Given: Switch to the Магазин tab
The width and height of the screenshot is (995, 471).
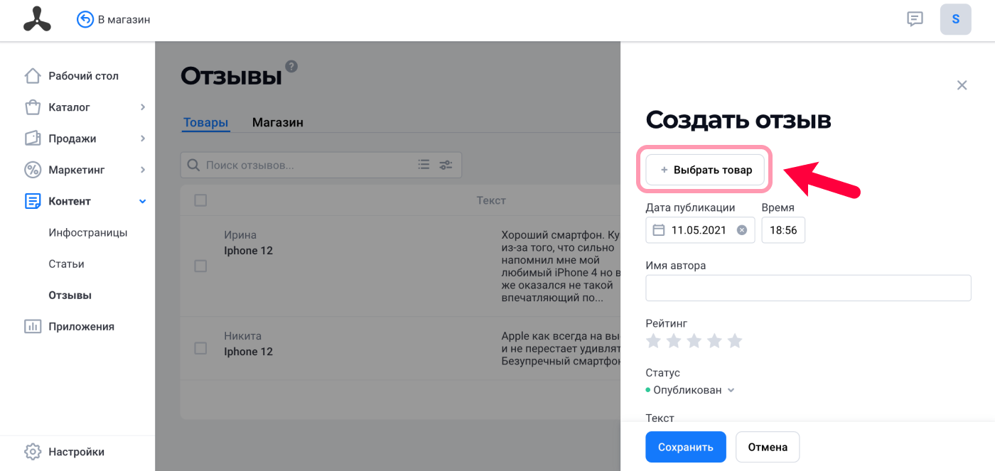Looking at the screenshot, I should 278,122.
